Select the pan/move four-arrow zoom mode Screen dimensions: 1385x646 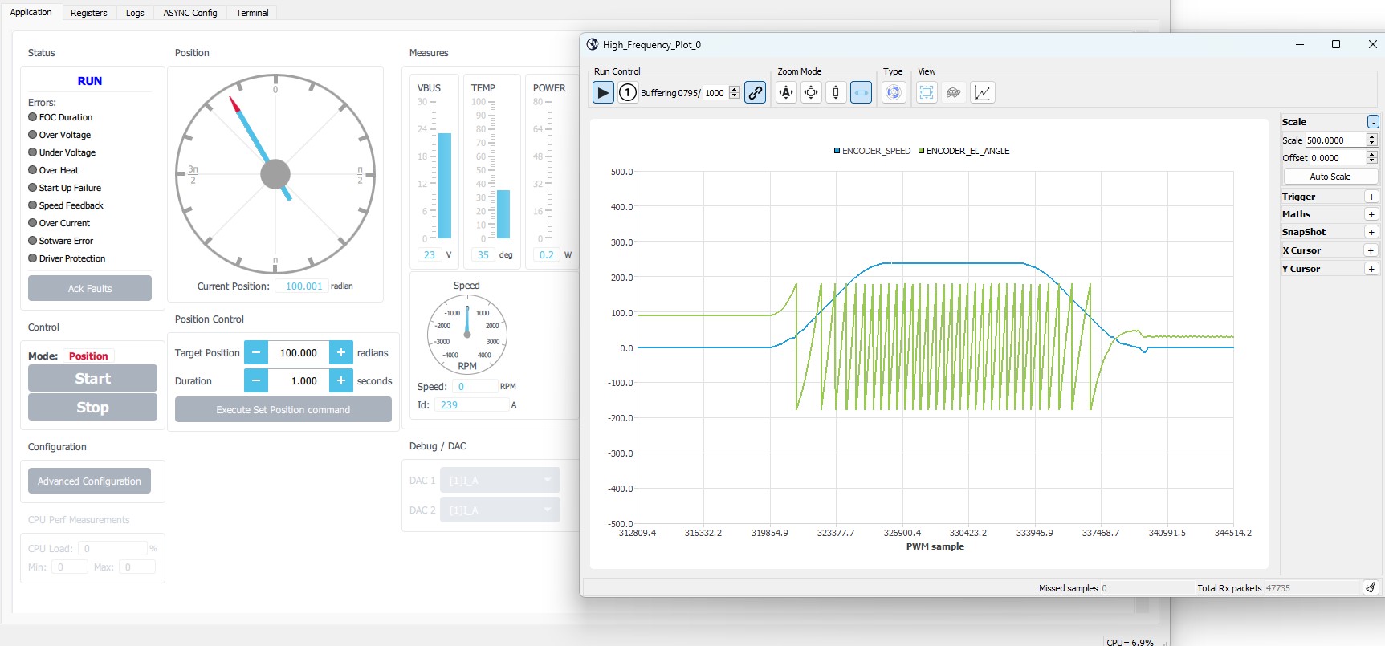coord(811,93)
